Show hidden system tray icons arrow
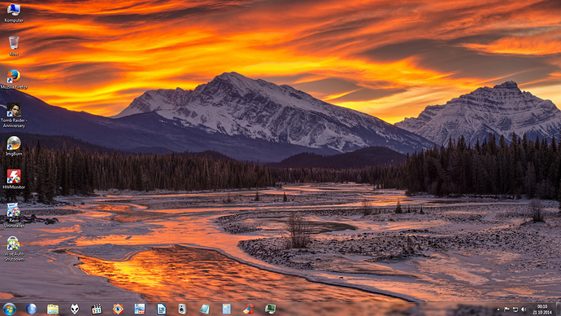This screenshot has height=316, width=561. click(x=498, y=309)
